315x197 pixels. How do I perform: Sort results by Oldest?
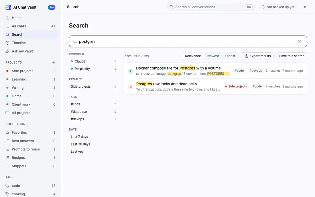tap(230, 56)
